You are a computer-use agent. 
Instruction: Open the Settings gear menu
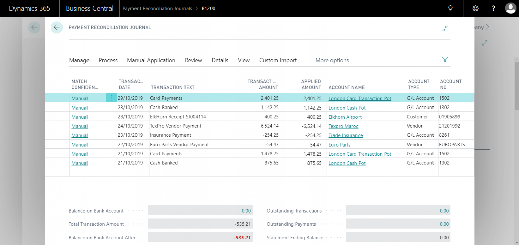click(x=475, y=8)
